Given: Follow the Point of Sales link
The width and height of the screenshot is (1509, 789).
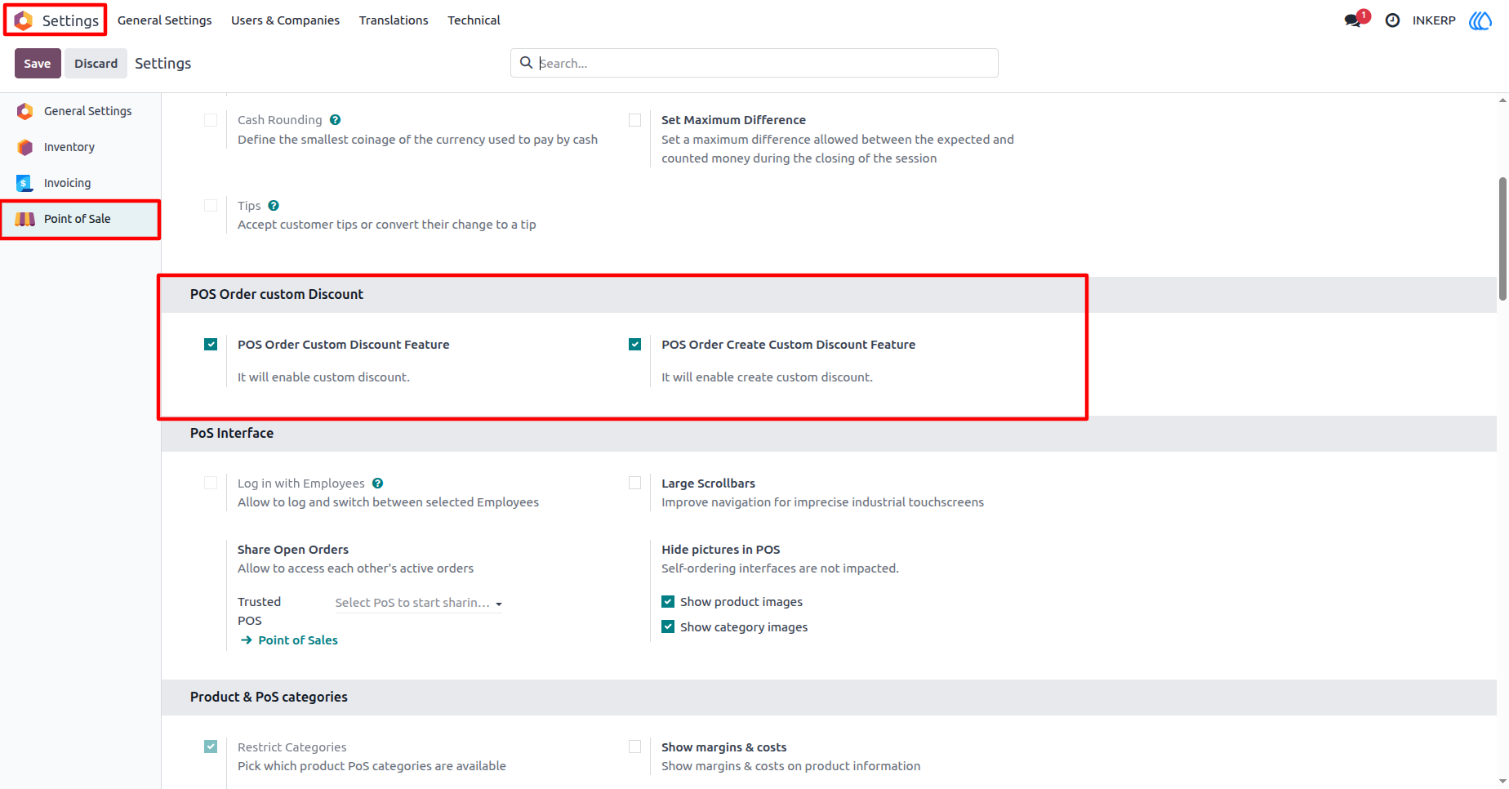Looking at the screenshot, I should 298,640.
